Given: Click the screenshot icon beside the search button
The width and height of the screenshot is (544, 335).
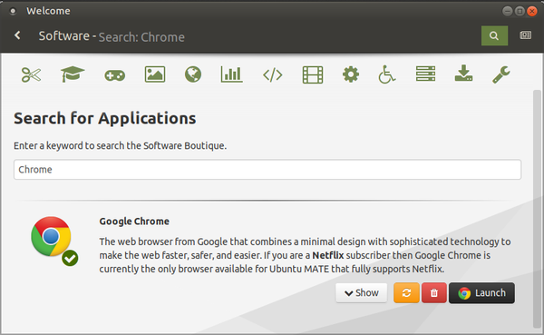Looking at the screenshot, I should (525, 35).
